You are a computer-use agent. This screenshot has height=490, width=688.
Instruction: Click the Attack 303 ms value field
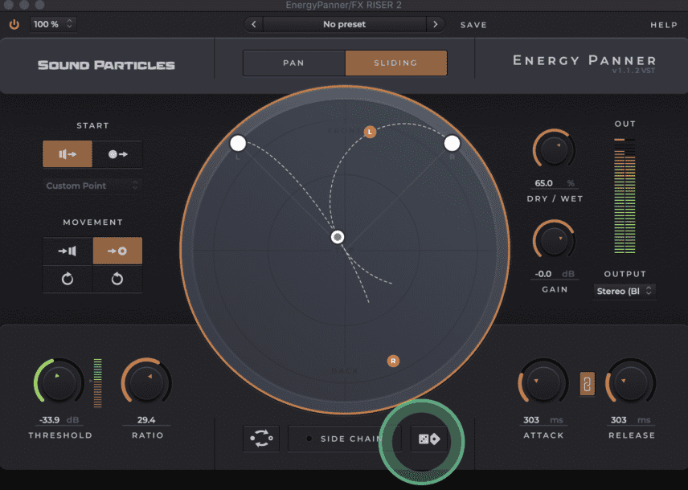543,420
